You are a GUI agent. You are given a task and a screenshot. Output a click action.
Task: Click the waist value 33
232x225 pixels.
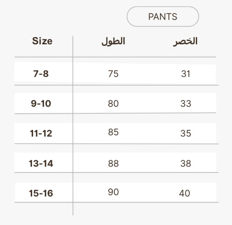tap(186, 104)
